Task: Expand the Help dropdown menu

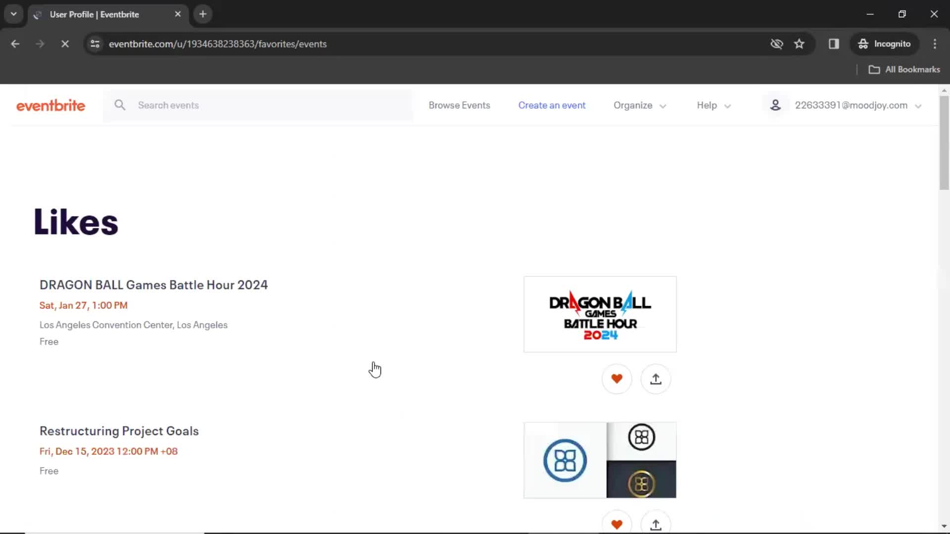Action: pyautogui.click(x=713, y=105)
